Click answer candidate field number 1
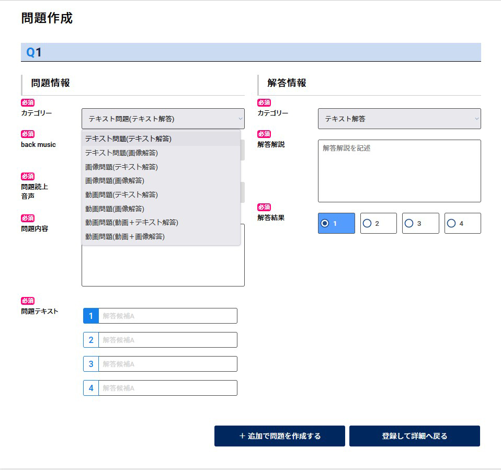501x470 pixels. pos(167,316)
